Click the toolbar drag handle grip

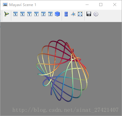(2, 16)
